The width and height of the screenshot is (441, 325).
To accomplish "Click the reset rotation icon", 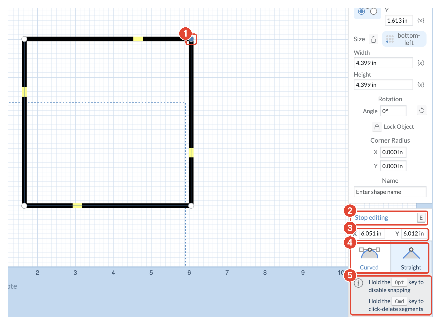I will 422,111.
